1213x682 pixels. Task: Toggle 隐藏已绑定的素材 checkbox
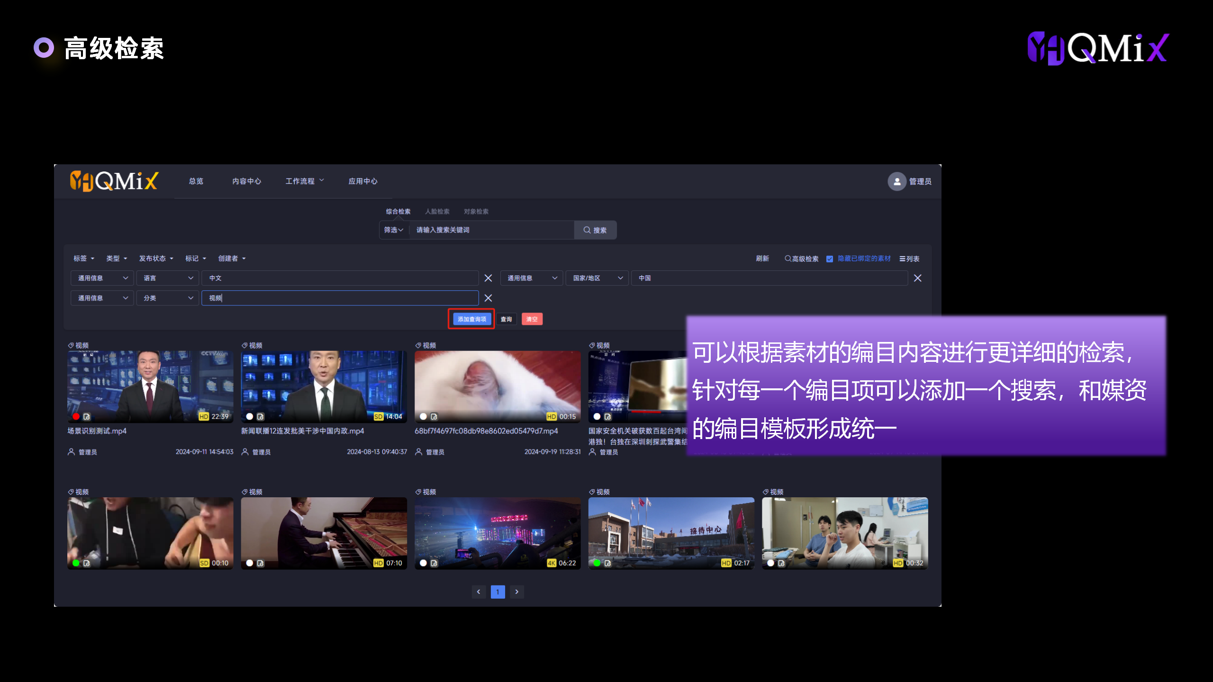tap(830, 259)
